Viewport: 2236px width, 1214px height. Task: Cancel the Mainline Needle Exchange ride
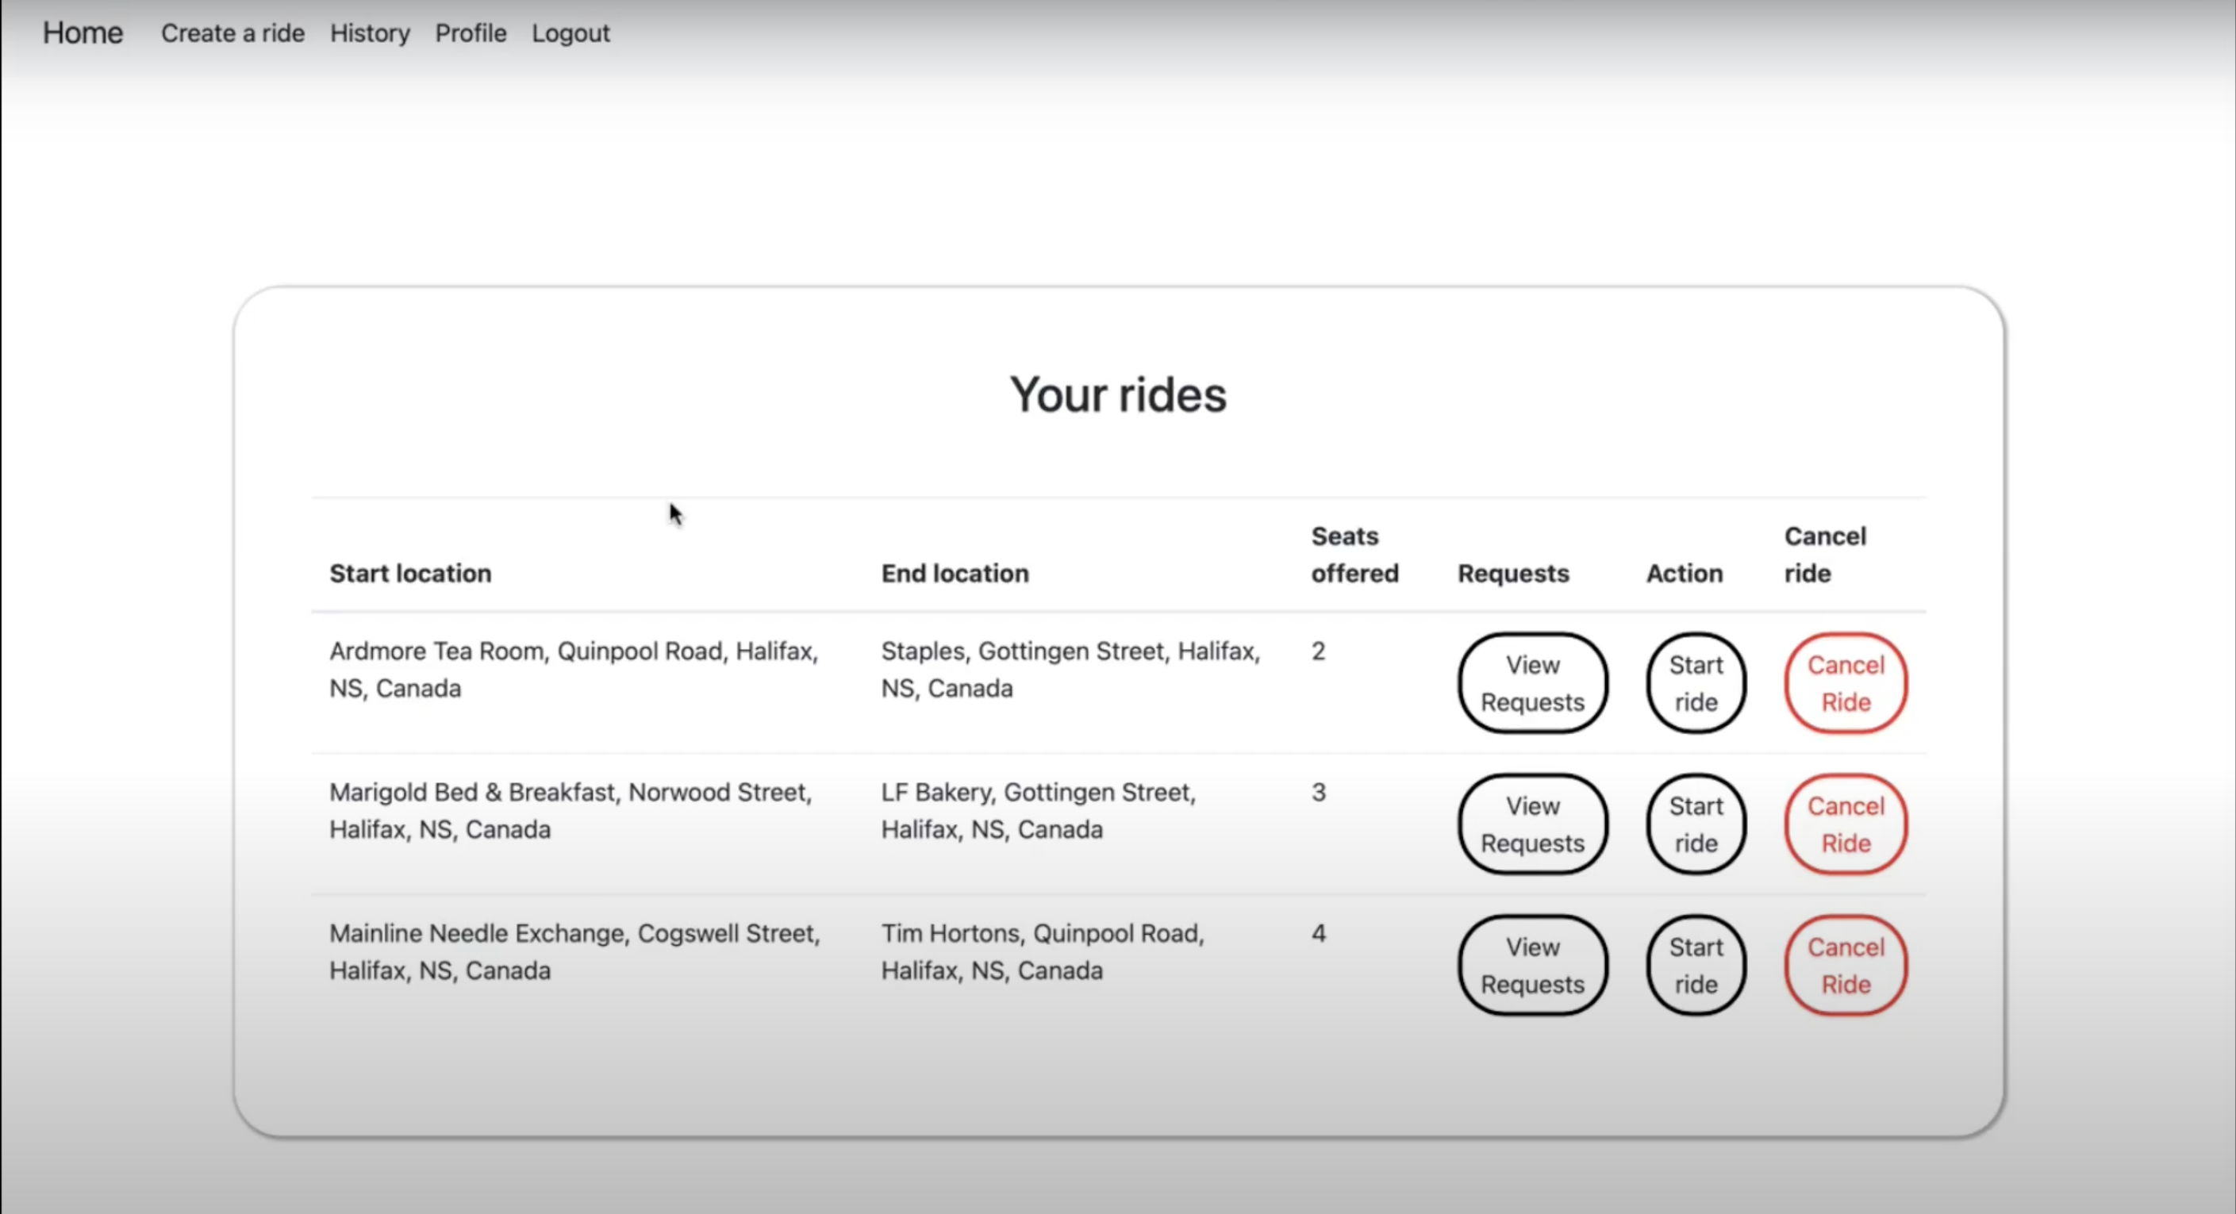(1846, 966)
